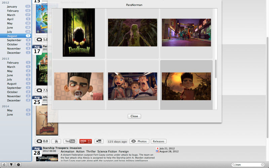Click the Releases button
Viewport: 269px width, 168px height.
coord(158,141)
